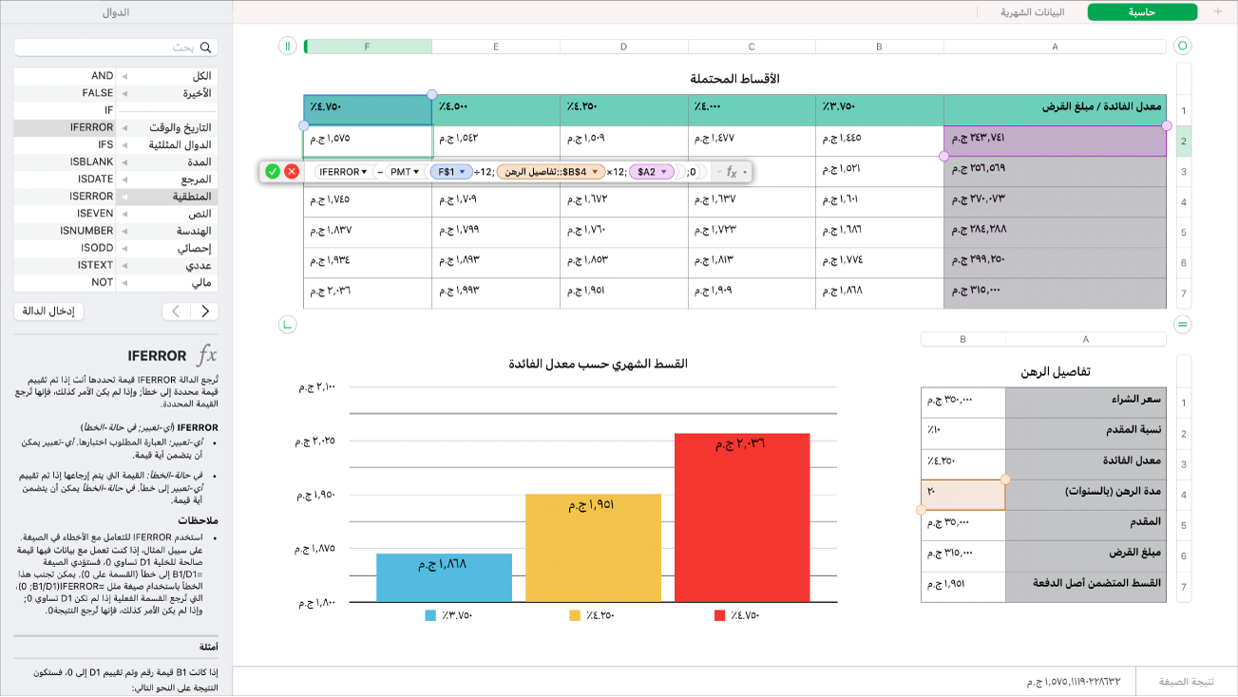
Task: Click the plus icon to add a new sheet
Action: click(1217, 13)
